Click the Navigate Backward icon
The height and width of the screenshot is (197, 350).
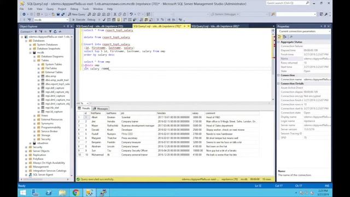[24, 14]
